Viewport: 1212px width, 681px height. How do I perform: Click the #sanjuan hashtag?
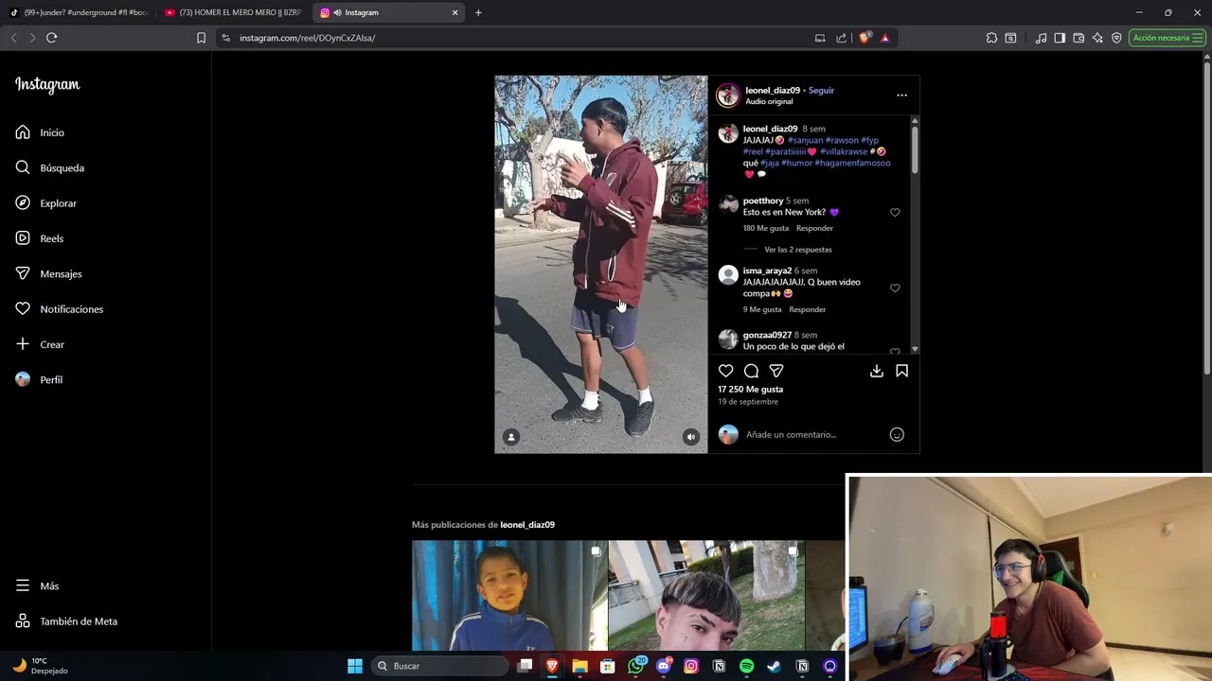pyautogui.click(x=805, y=140)
